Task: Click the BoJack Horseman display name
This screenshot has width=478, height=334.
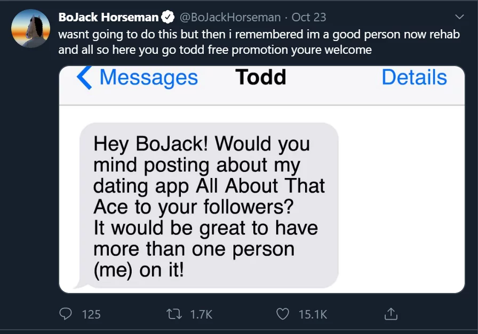Action: point(108,17)
